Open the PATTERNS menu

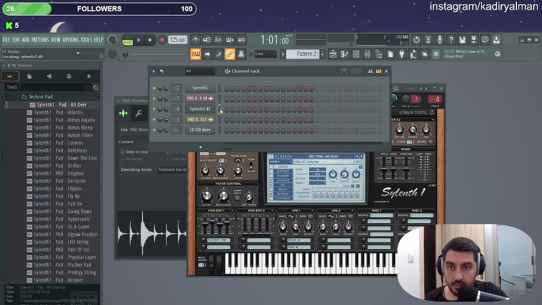point(40,40)
